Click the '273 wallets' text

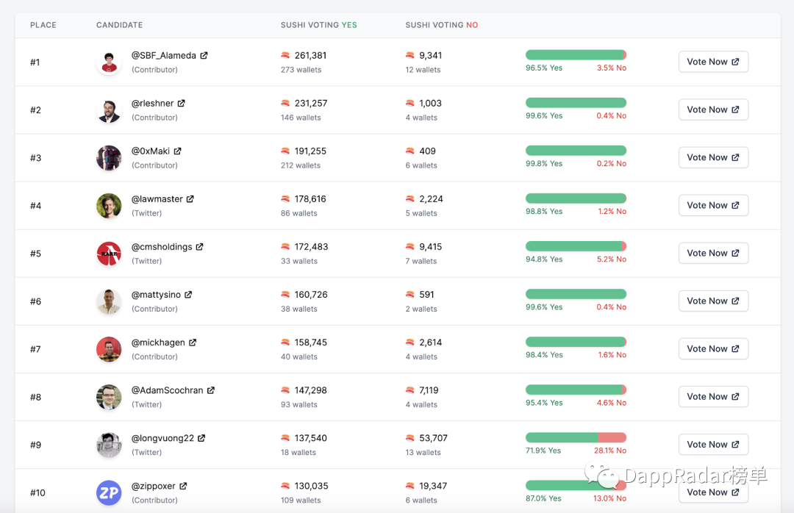click(301, 70)
